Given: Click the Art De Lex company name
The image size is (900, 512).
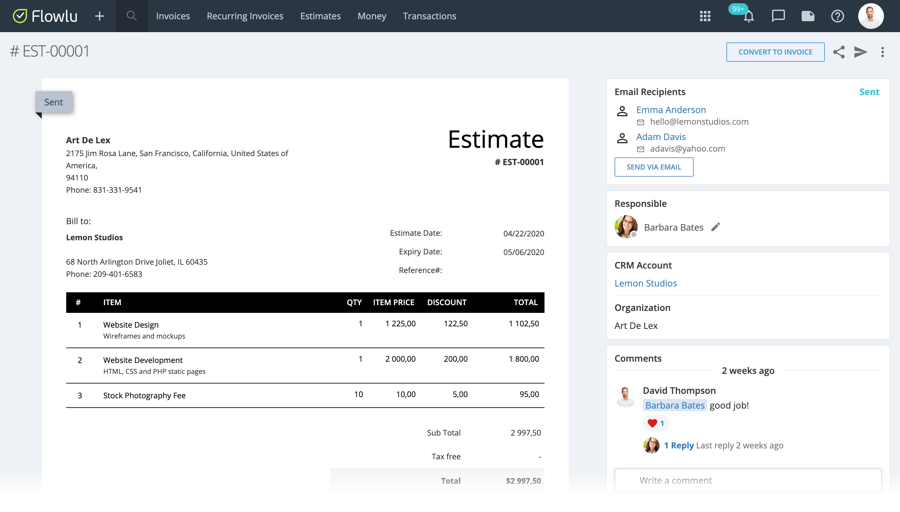Looking at the screenshot, I should [88, 140].
